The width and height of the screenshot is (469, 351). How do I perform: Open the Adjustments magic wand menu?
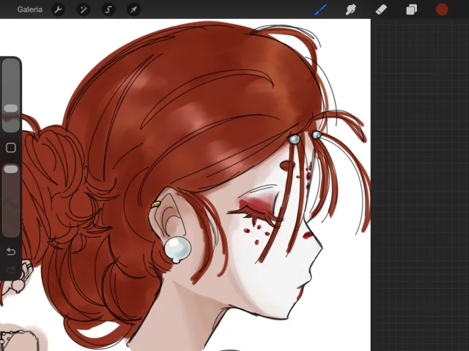tap(83, 10)
